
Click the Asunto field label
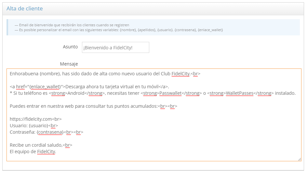70,47
